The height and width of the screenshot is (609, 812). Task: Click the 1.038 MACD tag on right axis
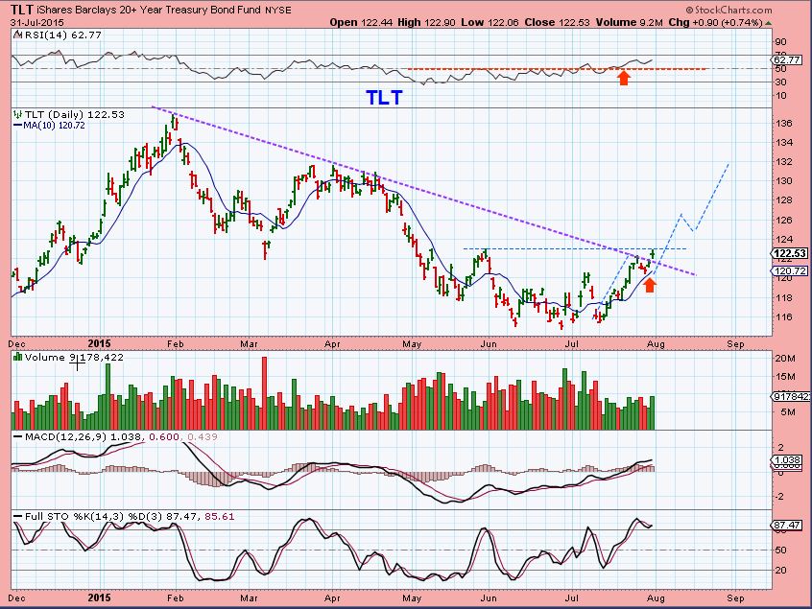coord(787,459)
